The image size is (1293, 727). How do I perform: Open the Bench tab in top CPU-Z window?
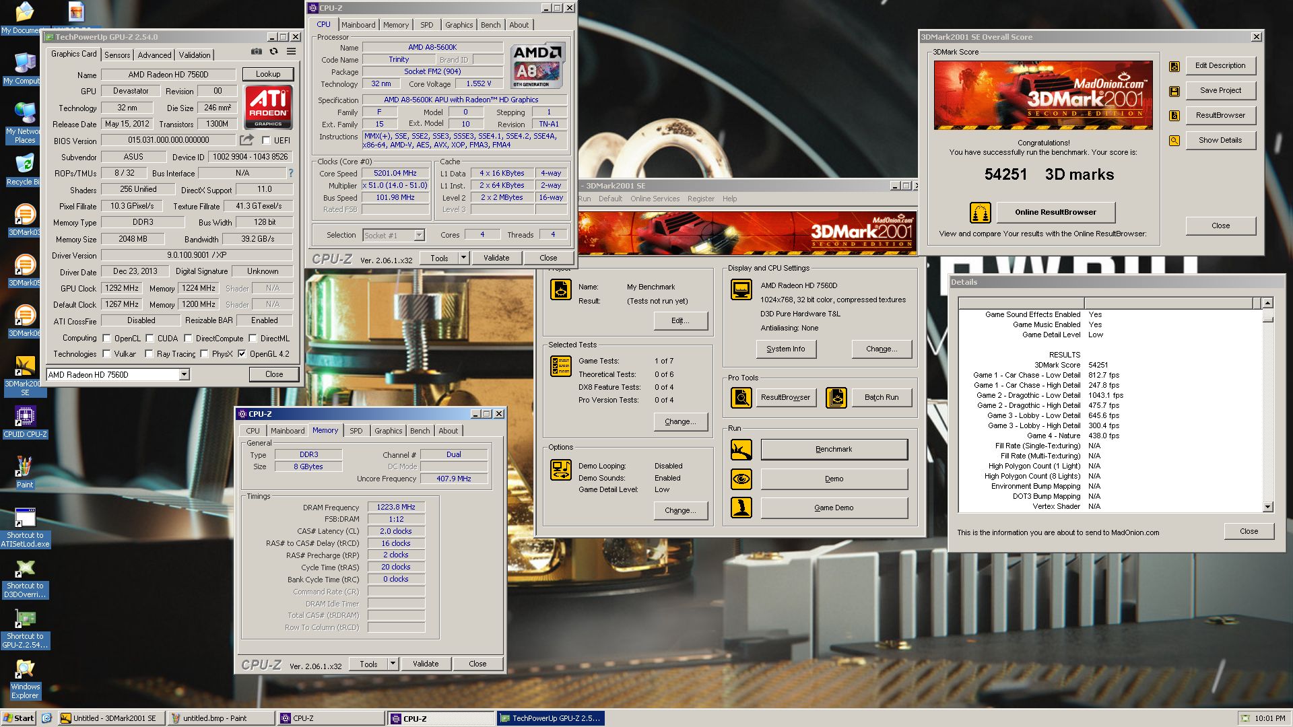(x=490, y=25)
